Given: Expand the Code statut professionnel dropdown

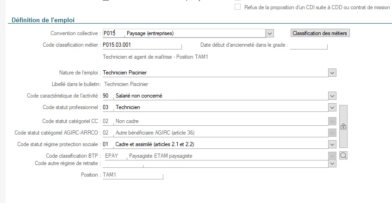Looking at the screenshot, I should (x=332, y=107).
